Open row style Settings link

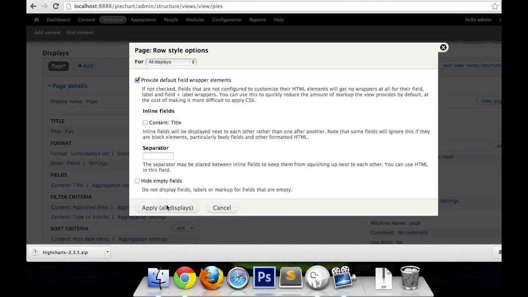pos(98,163)
